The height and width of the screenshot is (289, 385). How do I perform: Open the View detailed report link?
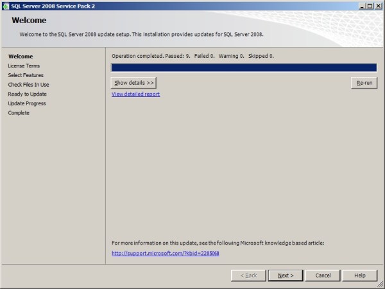[135, 94]
